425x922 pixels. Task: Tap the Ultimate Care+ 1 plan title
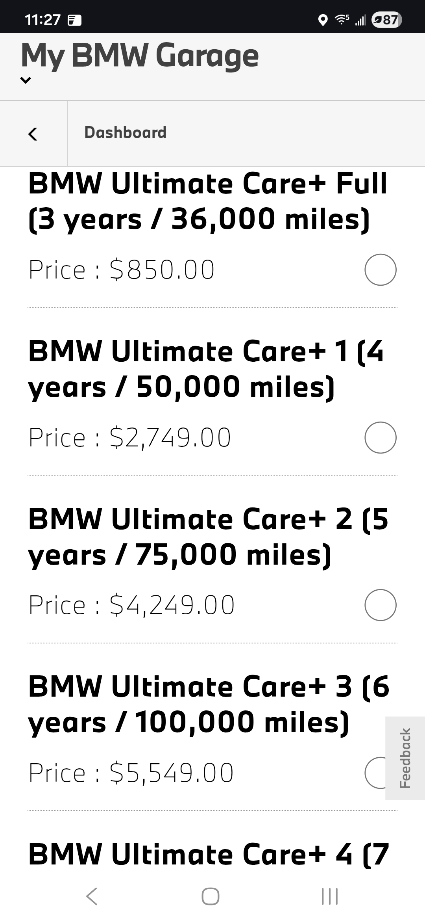point(205,369)
